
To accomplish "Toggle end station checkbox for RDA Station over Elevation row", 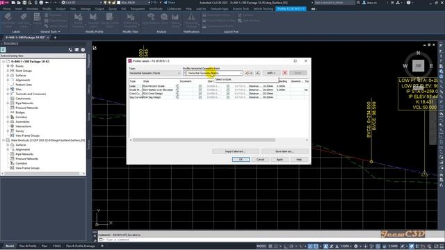I will coord(228,90).
